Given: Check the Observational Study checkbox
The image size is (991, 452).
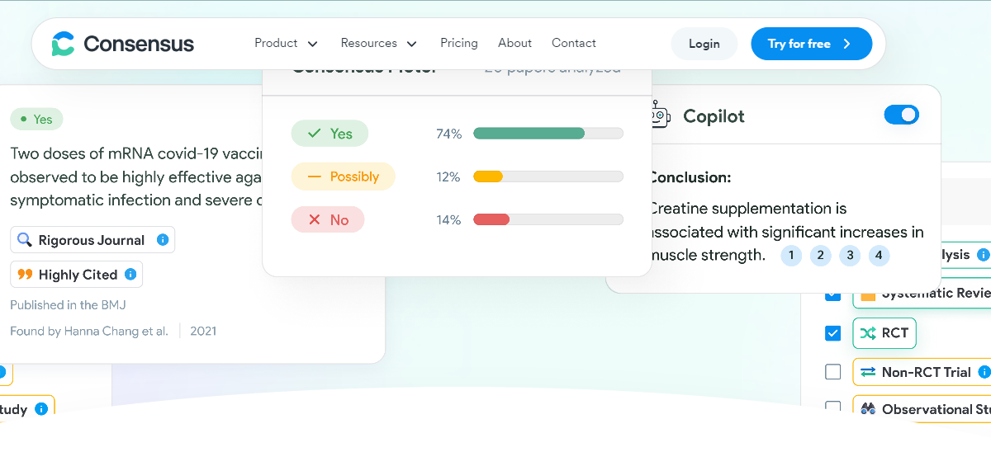Looking at the screenshot, I should click(x=832, y=407).
